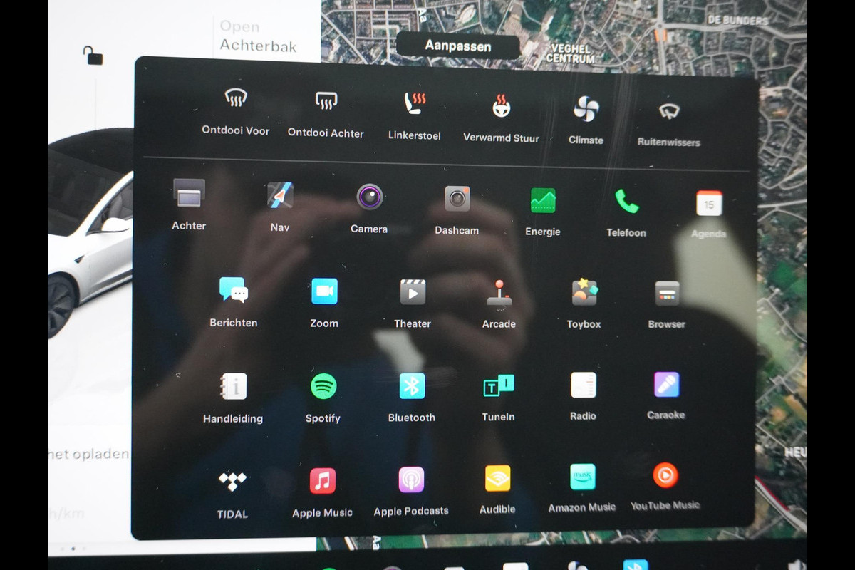Open the Berichten messages app
This screenshot has height=570, width=855.
pyautogui.click(x=234, y=290)
